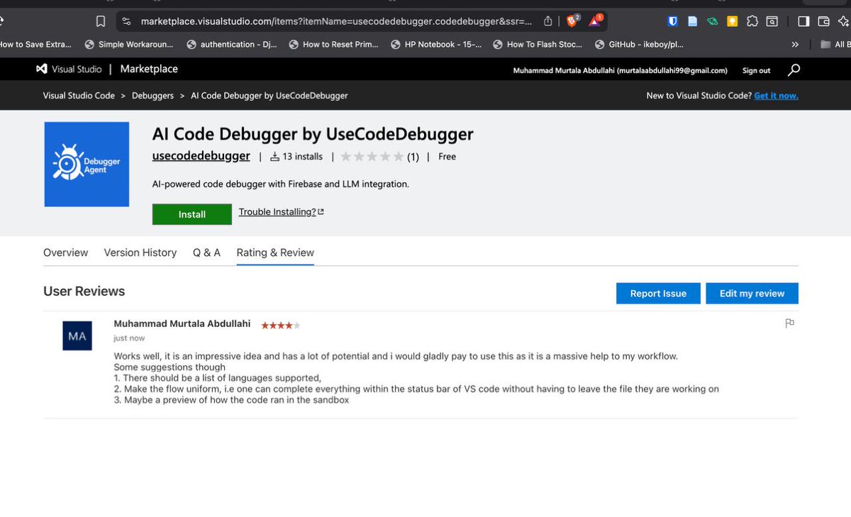Go to Debuggers breadcrumb
The width and height of the screenshot is (851, 517).
[x=152, y=96]
